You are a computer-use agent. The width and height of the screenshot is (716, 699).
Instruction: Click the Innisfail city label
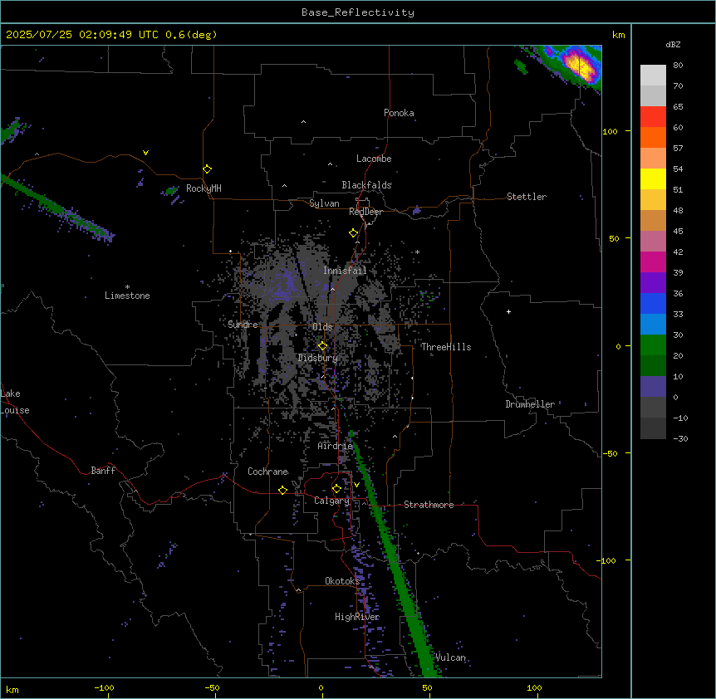pyautogui.click(x=345, y=271)
